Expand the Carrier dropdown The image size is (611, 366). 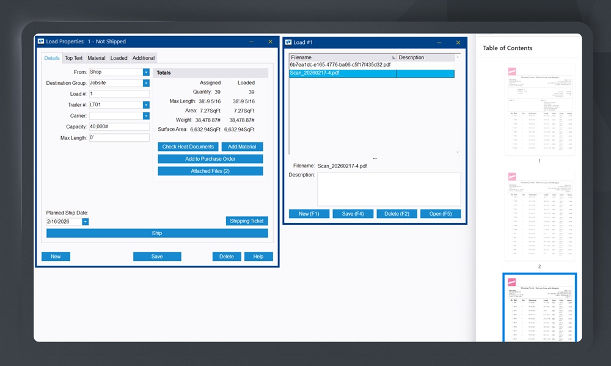pos(146,115)
